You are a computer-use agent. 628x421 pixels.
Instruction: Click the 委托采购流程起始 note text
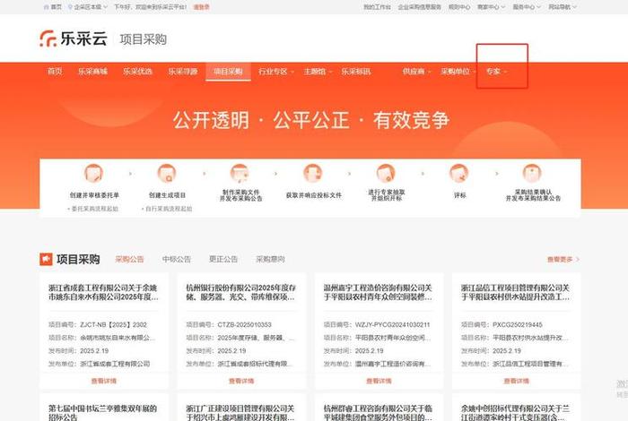click(x=95, y=209)
